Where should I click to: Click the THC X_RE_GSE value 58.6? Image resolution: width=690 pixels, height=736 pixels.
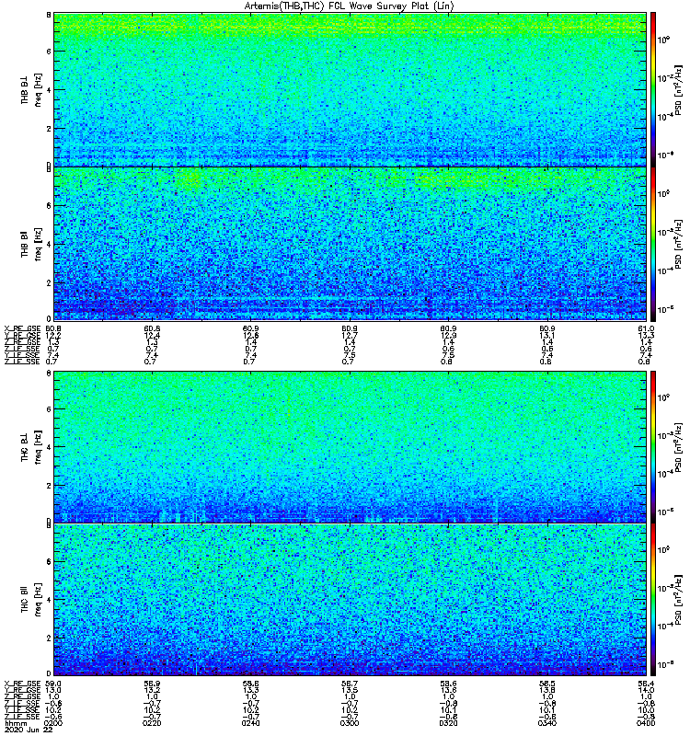(x=448, y=684)
